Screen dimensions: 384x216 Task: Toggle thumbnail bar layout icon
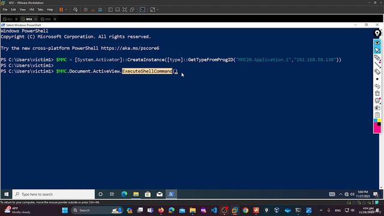click(x=118, y=10)
